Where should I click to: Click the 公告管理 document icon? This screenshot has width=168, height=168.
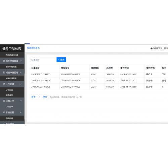pyautogui.click(x=4, y=84)
